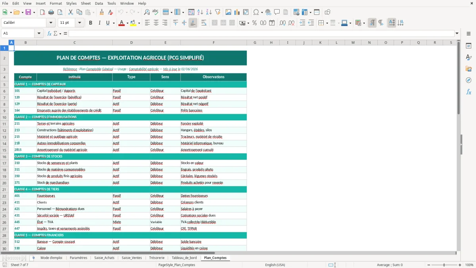Insert Chart toolbar icon
Screen dimensions: 476x268
pyautogui.click(x=237, y=12)
